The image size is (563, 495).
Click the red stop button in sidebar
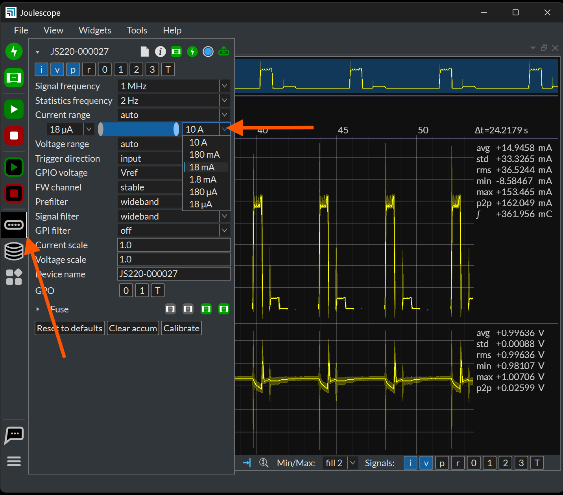[x=14, y=136]
